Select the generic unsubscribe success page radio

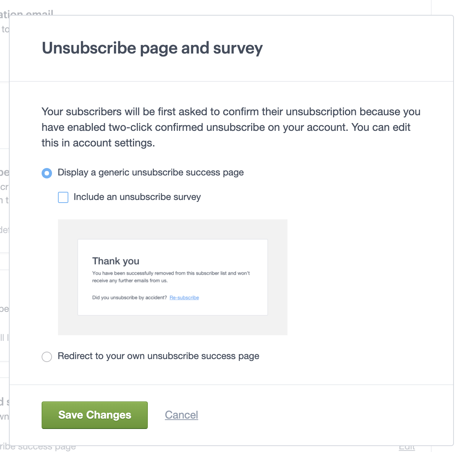coord(47,173)
